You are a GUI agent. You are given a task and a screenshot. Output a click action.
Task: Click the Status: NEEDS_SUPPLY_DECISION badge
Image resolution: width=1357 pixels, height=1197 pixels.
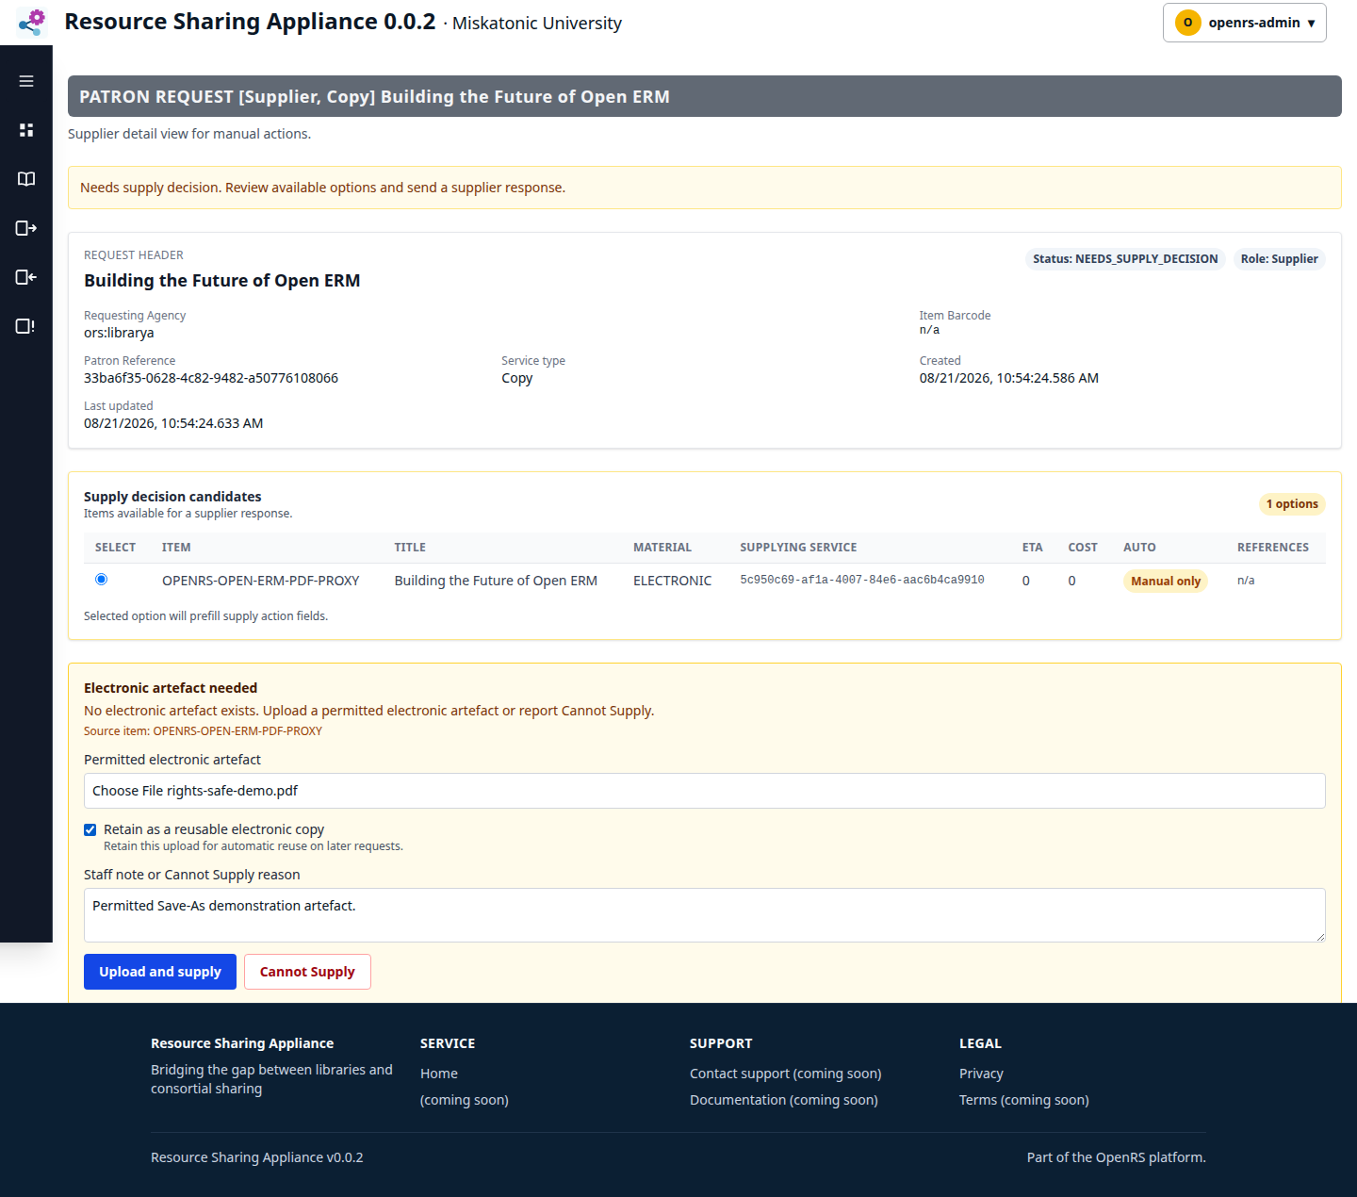[1125, 259]
